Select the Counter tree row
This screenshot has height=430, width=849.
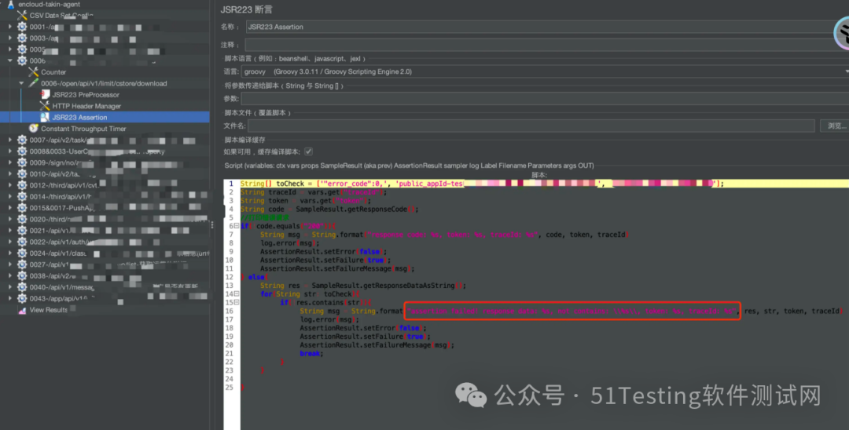click(x=53, y=72)
